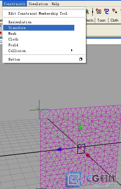Choose the Button constraint entry
This screenshot has width=121, height=189.
tap(39, 59)
